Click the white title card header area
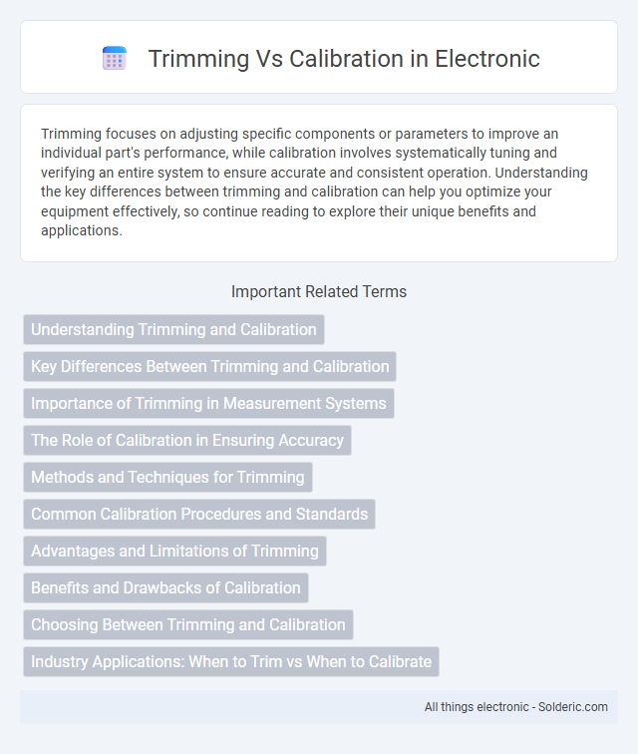 coord(319,57)
